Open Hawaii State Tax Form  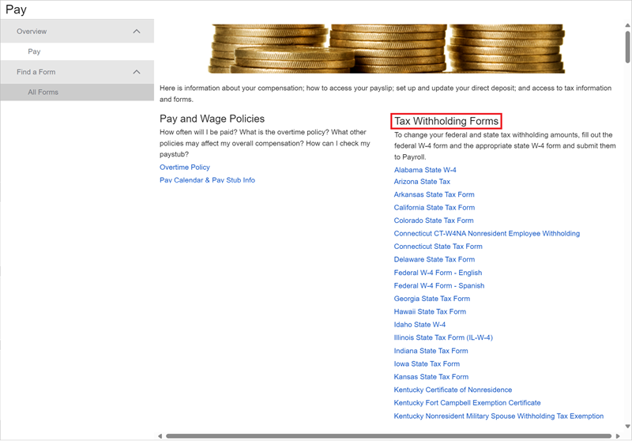pyautogui.click(x=430, y=311)
